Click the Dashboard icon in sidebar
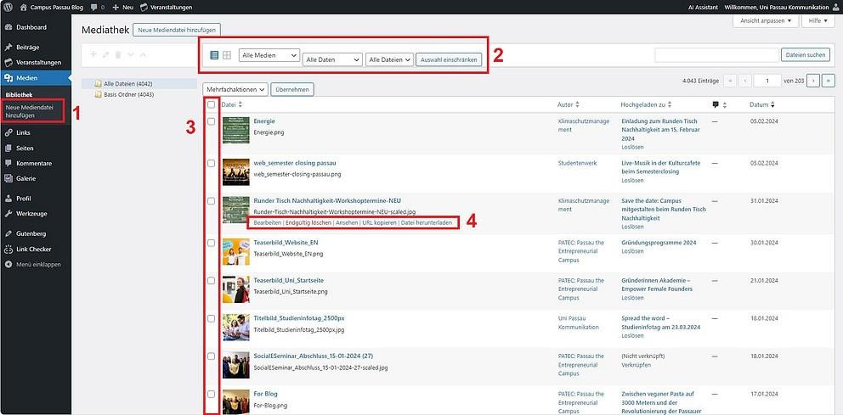Screen dimensions: 843x415 [8, 27]
